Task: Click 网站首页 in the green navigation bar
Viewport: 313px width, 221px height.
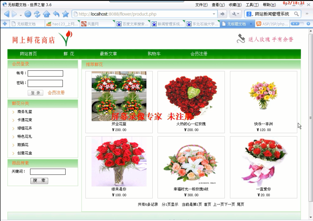Action: (x=28, y=54)
